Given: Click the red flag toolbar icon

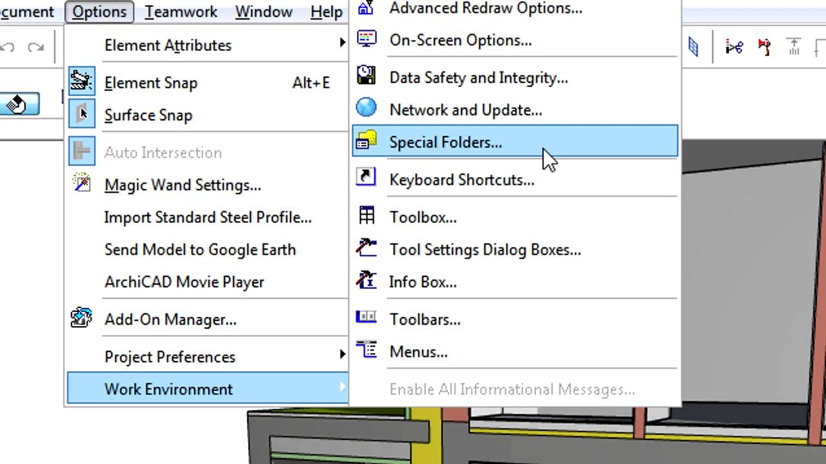Looking at the screenshot, I should click(765, 46).
